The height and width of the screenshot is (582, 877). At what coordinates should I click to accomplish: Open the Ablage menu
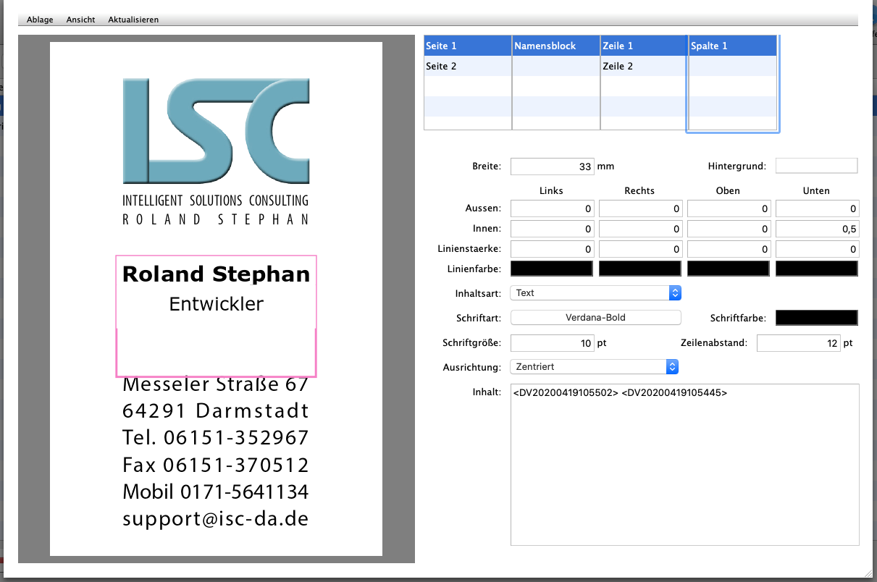point(40,20)
